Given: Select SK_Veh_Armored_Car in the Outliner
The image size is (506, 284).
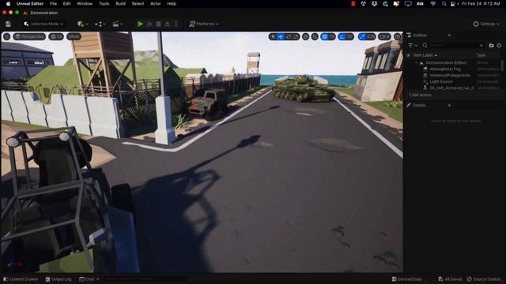Looking at the screenshot, I should 451,88.
